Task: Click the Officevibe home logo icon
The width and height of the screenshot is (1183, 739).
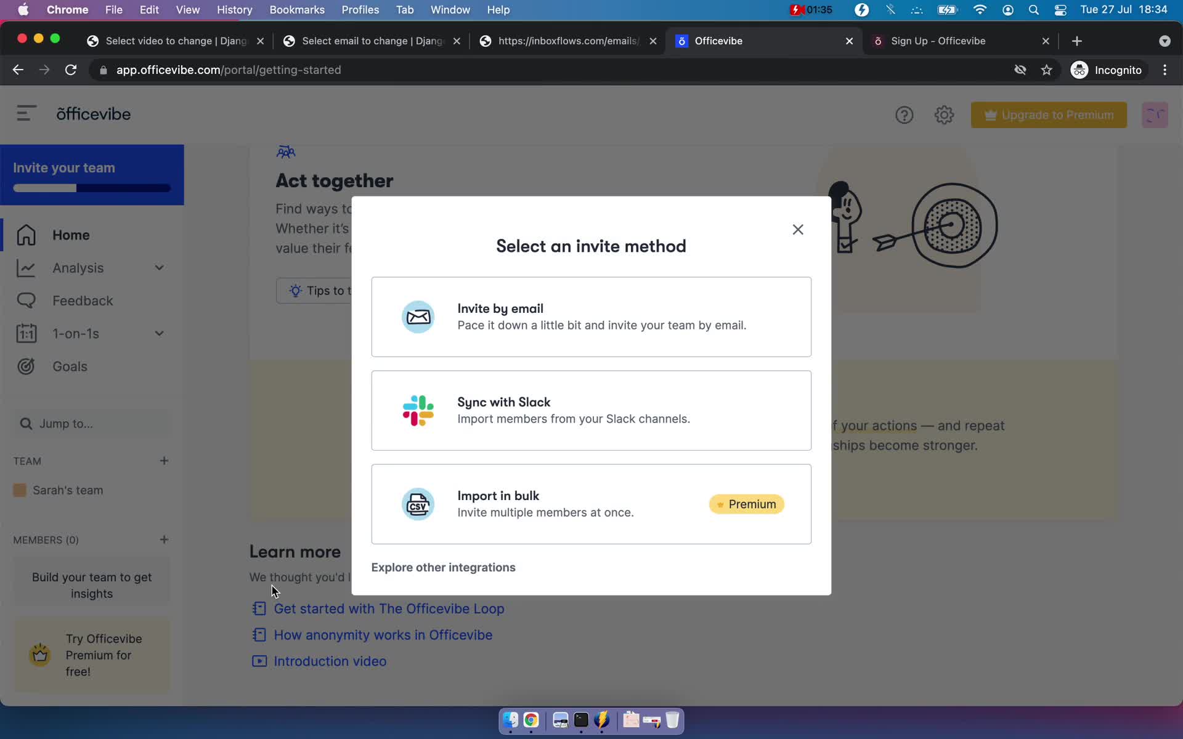Action: (93, 114)
